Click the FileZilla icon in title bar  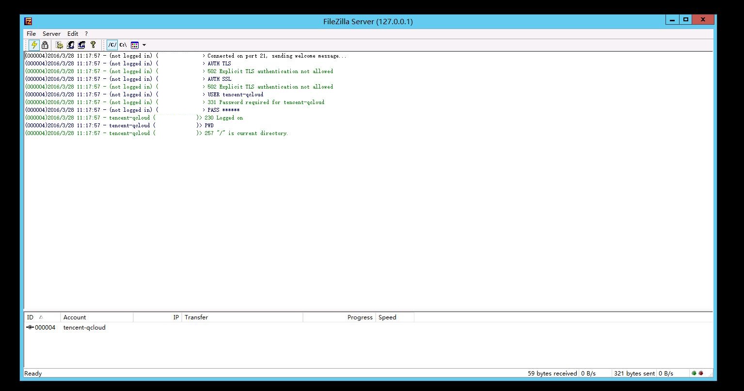(29, 21)
